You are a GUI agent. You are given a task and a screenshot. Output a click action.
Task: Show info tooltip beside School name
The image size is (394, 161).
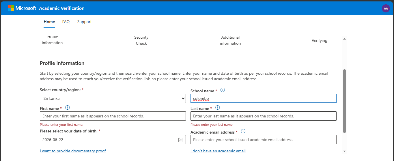pos(223,90)
